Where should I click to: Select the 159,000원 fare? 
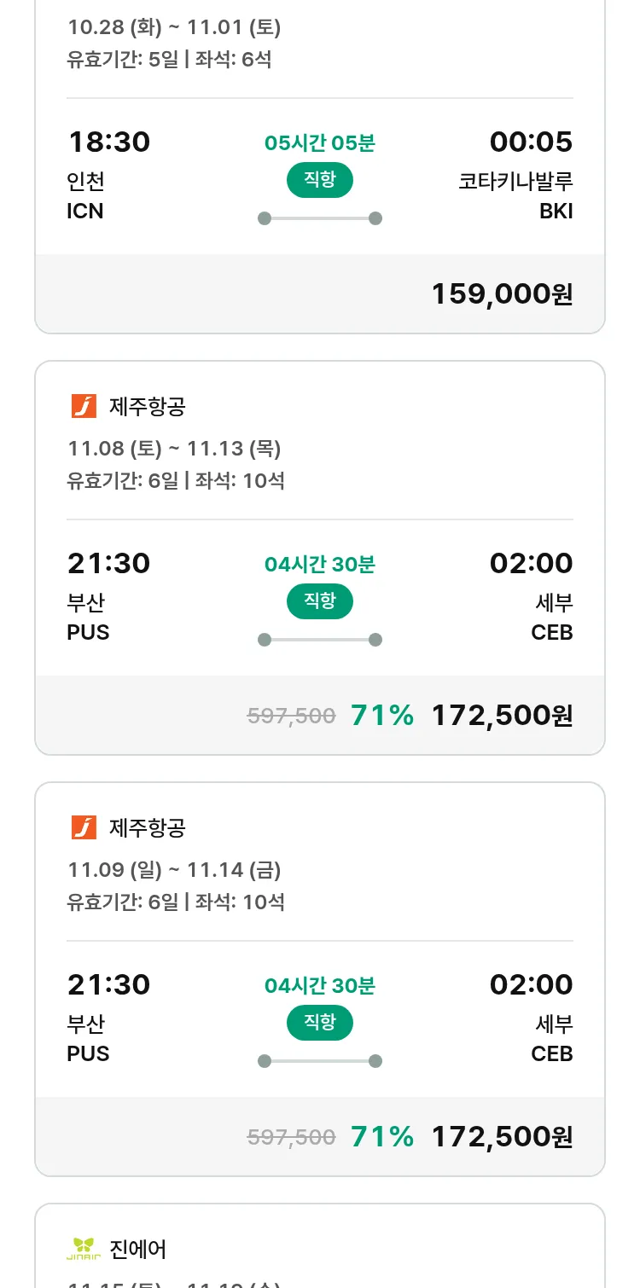tap(502, 293)
